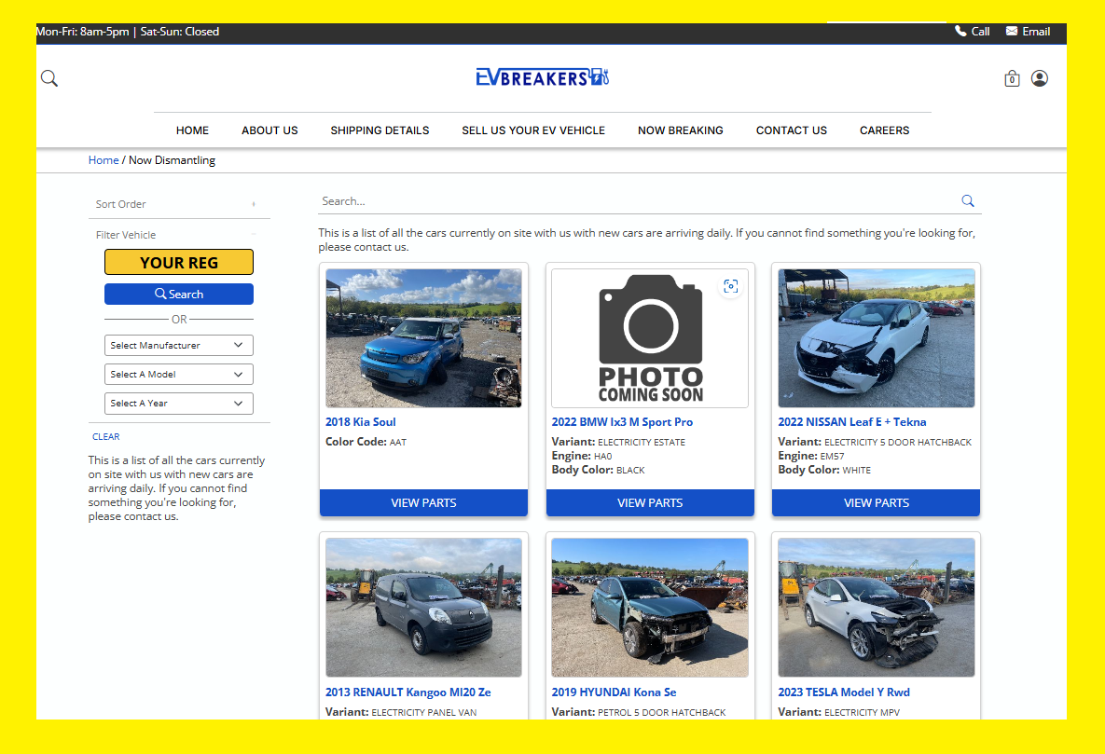The width and height of the screenshot is (1105, 754).
Task: Open 2013 Renault Kangoo thumbnail
Action: click(423, 608)
